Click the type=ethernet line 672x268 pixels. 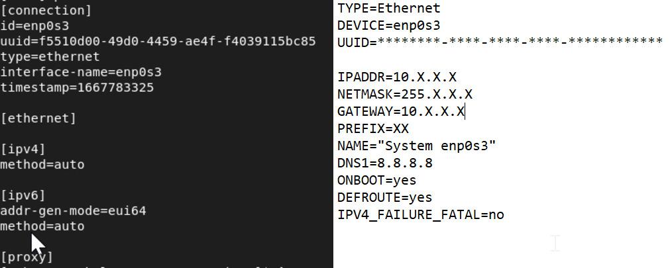point(50,57)
